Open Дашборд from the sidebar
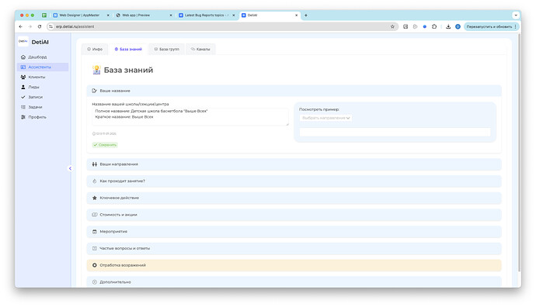The height and width of the screenshot is (307, 536). 34,57
